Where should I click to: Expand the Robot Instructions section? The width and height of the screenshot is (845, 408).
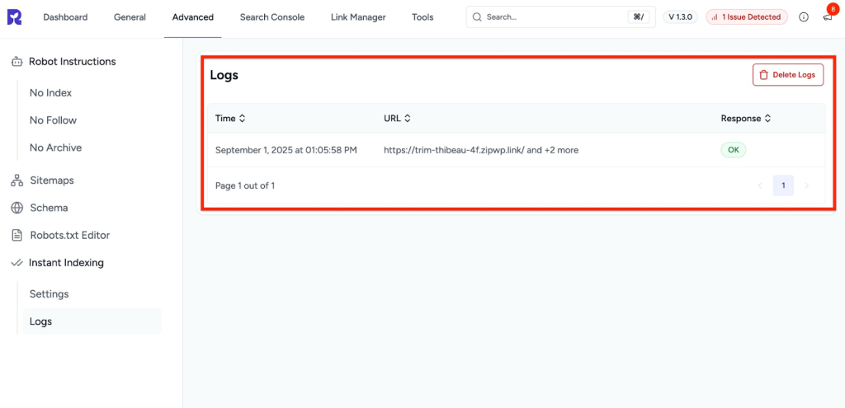73,61
